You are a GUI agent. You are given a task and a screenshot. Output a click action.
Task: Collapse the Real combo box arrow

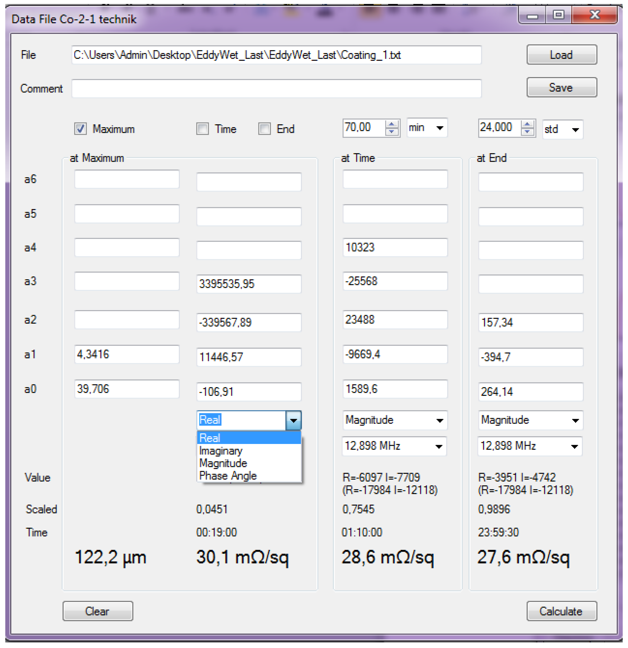point(293,420)
